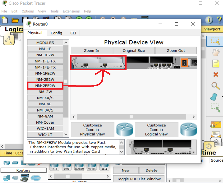Click Add Complex PDU open envelope icon
Screen dimensions: 223x183
pyautogui.click(x=216, y=135)
